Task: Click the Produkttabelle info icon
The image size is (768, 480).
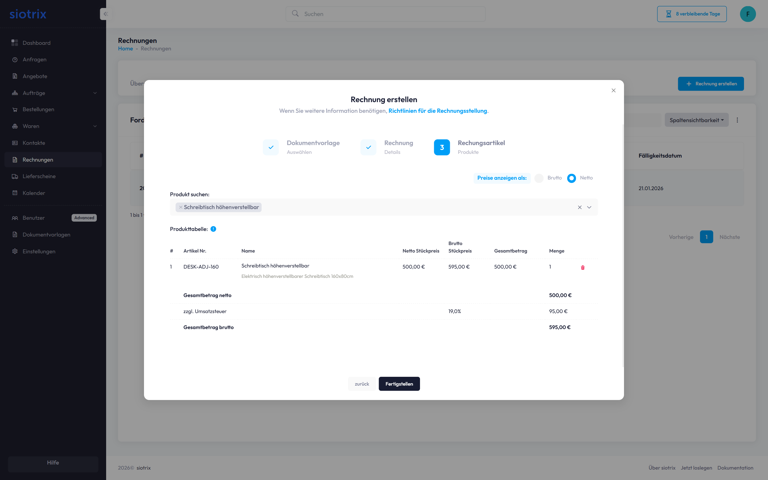Action: click(x=213, y=229)
